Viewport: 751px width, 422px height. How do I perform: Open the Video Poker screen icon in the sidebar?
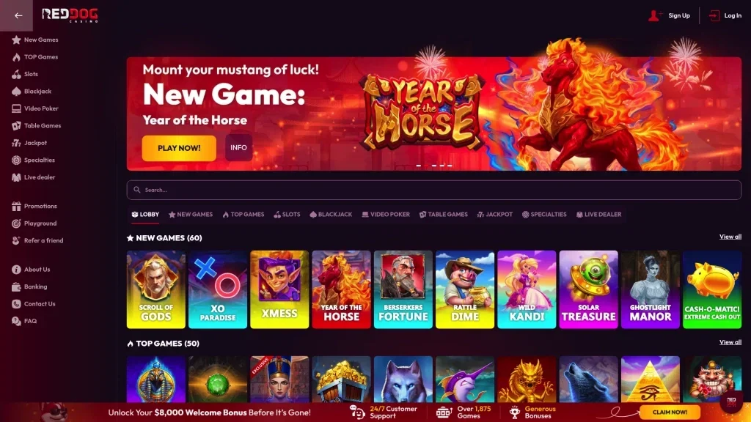click(16, 108)
